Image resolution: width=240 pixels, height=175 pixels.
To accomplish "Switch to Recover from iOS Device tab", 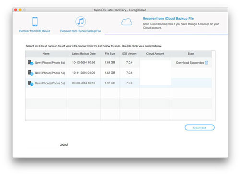I will [x=35, y=31].
